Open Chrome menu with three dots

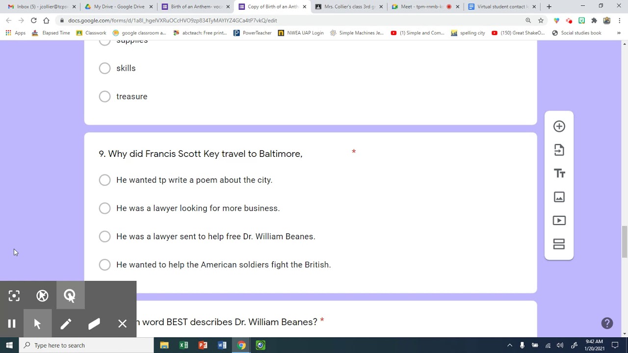pyautogui.click(x=620, y=21)
